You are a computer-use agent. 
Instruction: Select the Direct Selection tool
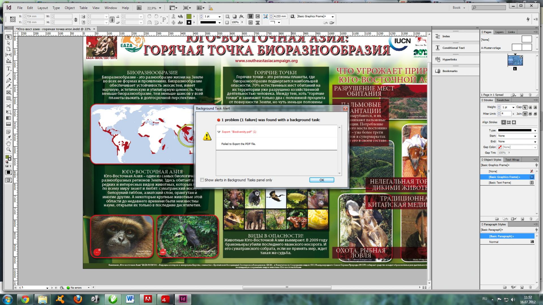(x=8, y=43)
